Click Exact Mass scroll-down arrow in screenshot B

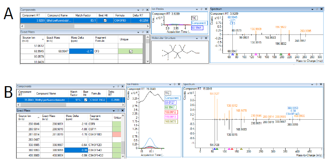123,156
